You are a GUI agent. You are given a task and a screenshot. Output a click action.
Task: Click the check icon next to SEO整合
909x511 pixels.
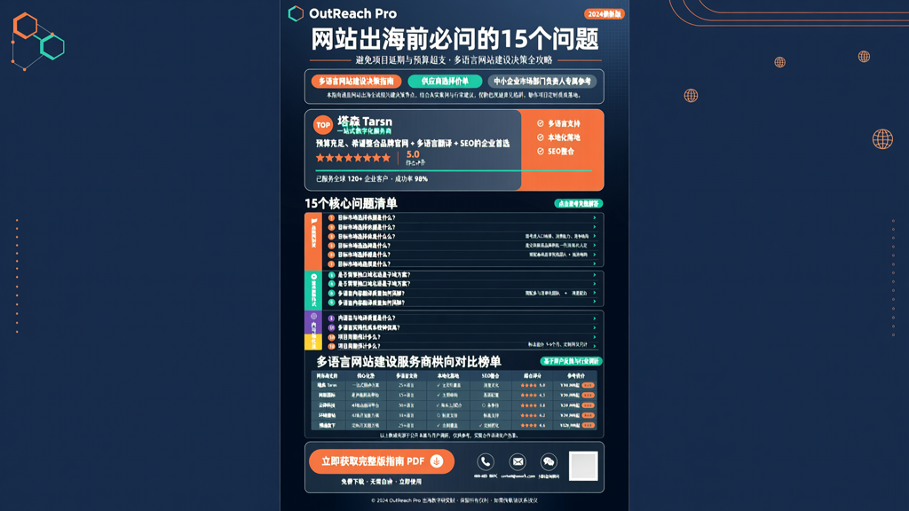pyautogui.click(x=541, y=151)
